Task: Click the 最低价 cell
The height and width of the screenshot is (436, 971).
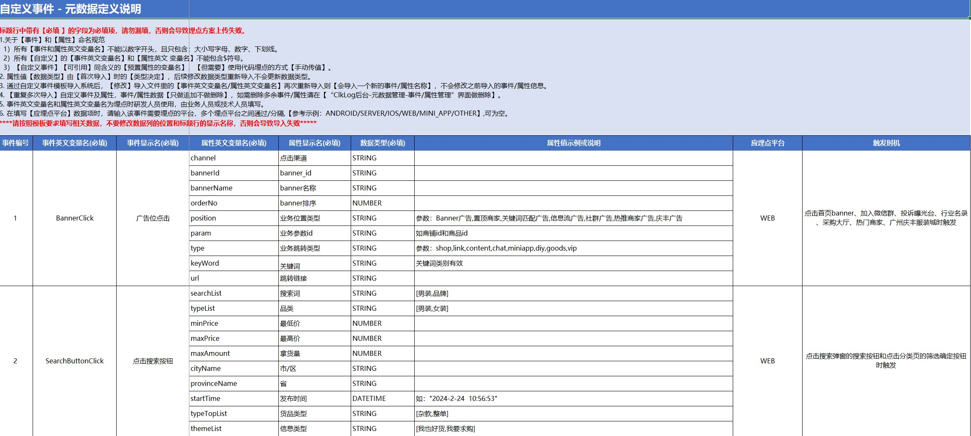Action: (x=314, y=323)
